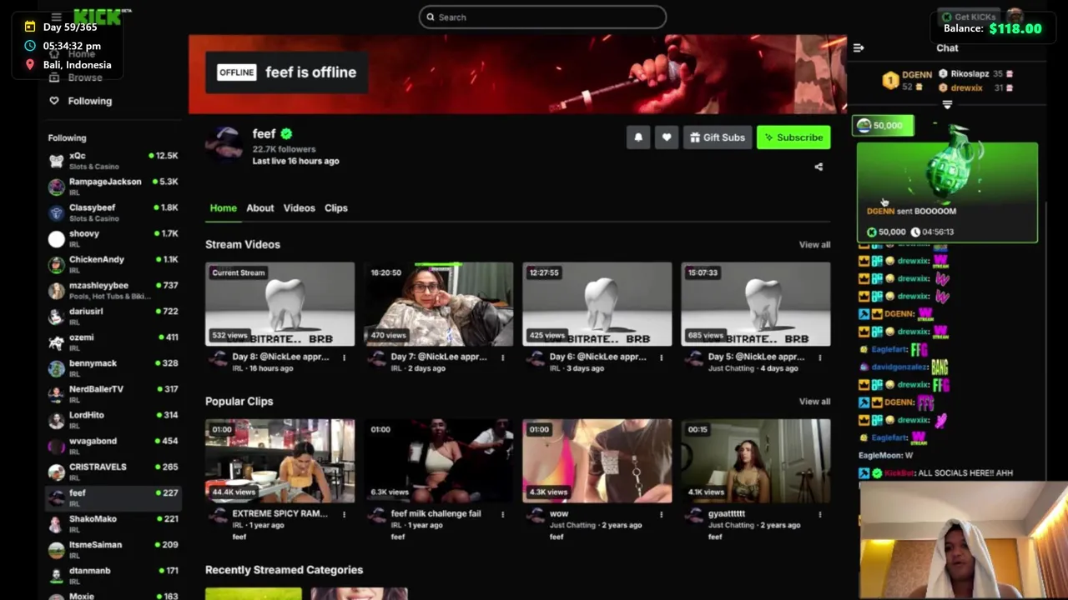This screenshot has width=1068, height=600.
Task: Open dariusirl channel in sidebar
Action: 113,316
